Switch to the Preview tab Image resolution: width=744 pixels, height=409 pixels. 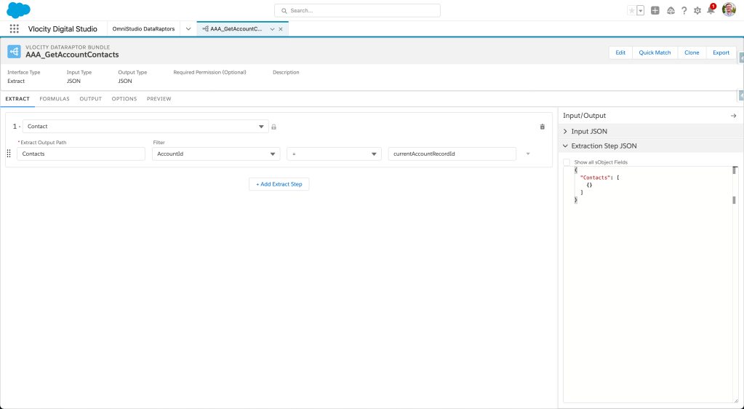coord(159,98)
